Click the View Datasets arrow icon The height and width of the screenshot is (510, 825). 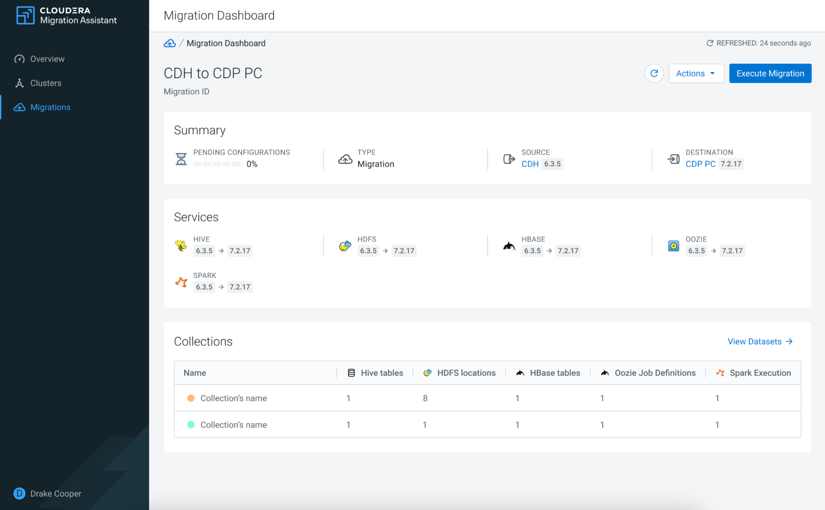click(789, 342)
